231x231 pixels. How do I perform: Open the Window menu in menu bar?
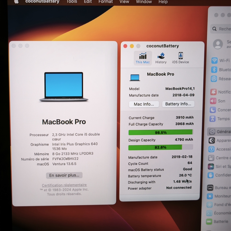(x=144, y=2)
